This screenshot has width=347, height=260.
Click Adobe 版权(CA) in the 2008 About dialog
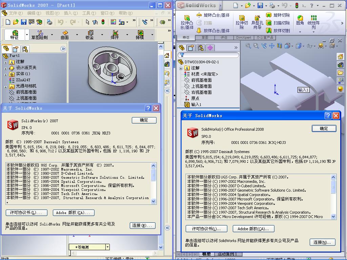point(253,229)
